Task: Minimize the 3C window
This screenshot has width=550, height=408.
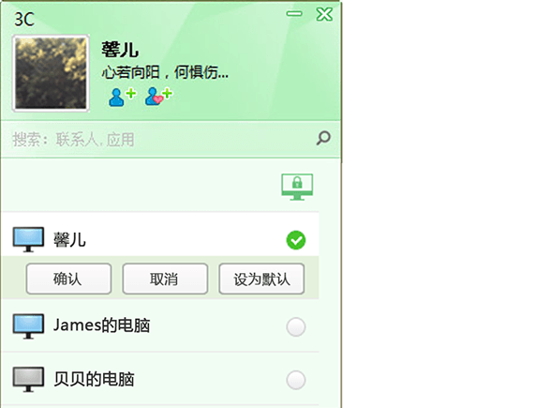Action: (294, 14)
